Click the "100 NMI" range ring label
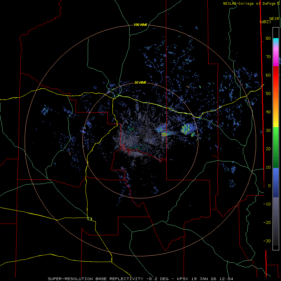 140,25
